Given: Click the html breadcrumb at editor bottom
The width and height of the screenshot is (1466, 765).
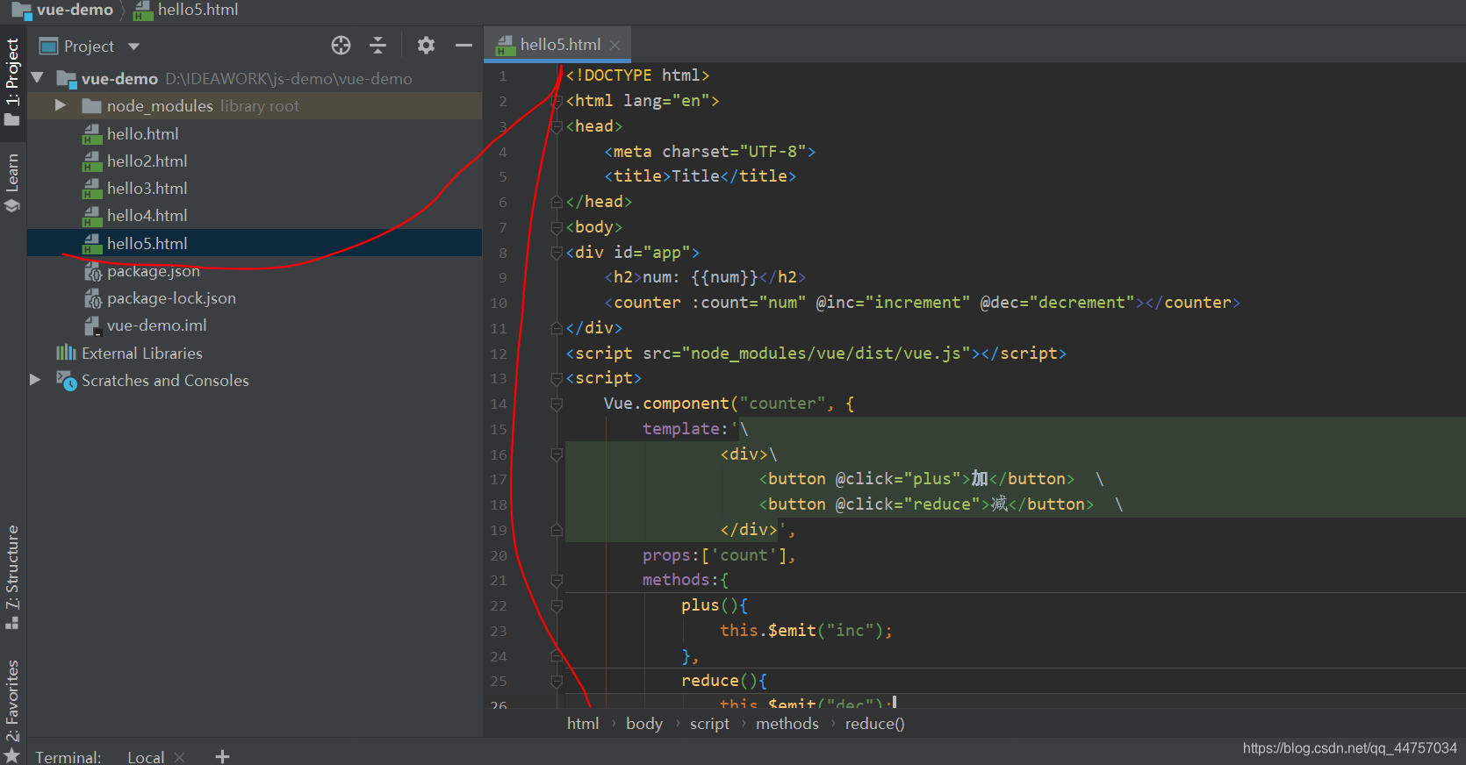Looking at the screenshot, I should pyautogui.click(x=583, y=724).
